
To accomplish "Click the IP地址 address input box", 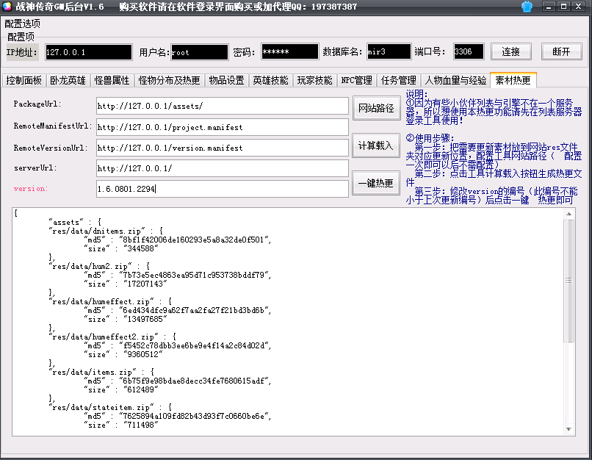I will coord(88,53).
